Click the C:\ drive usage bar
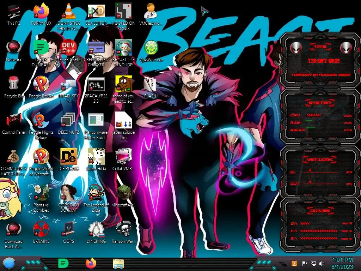 305,223
